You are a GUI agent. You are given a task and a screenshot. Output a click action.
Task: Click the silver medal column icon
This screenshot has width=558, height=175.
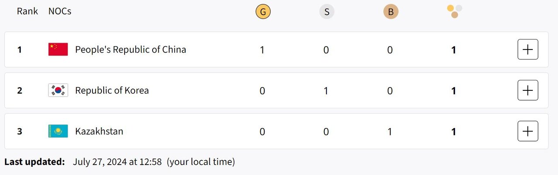327,12
